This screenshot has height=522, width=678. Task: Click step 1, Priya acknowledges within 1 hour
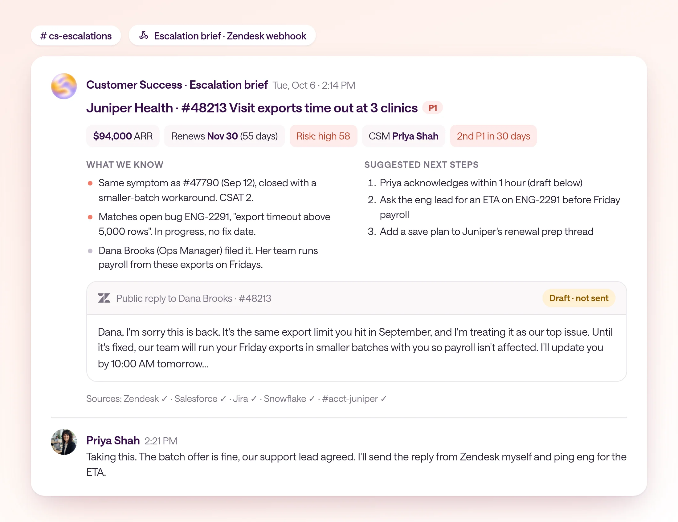click(475, 183)
